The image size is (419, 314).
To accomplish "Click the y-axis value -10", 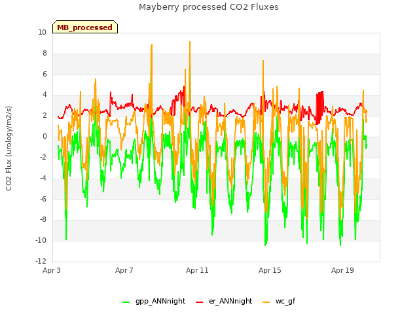I will point(41,240).
